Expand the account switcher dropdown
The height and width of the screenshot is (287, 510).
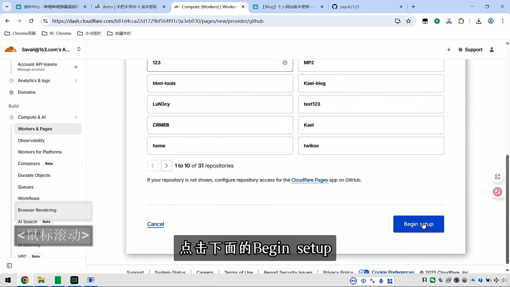click(79, 50)
